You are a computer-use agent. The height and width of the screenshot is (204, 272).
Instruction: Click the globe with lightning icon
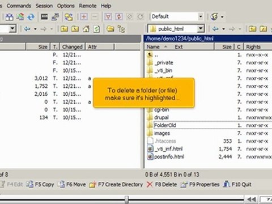[x=214, y=17]
